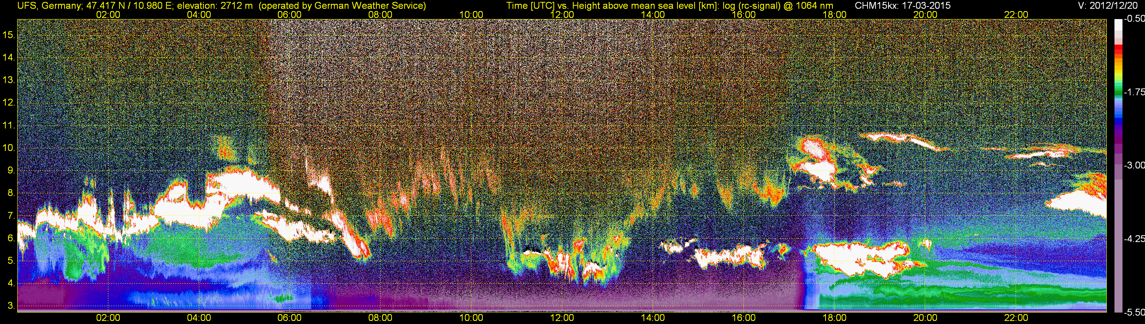Click the height label "7."
This screenshot has height=324, width=1145.
11,216
